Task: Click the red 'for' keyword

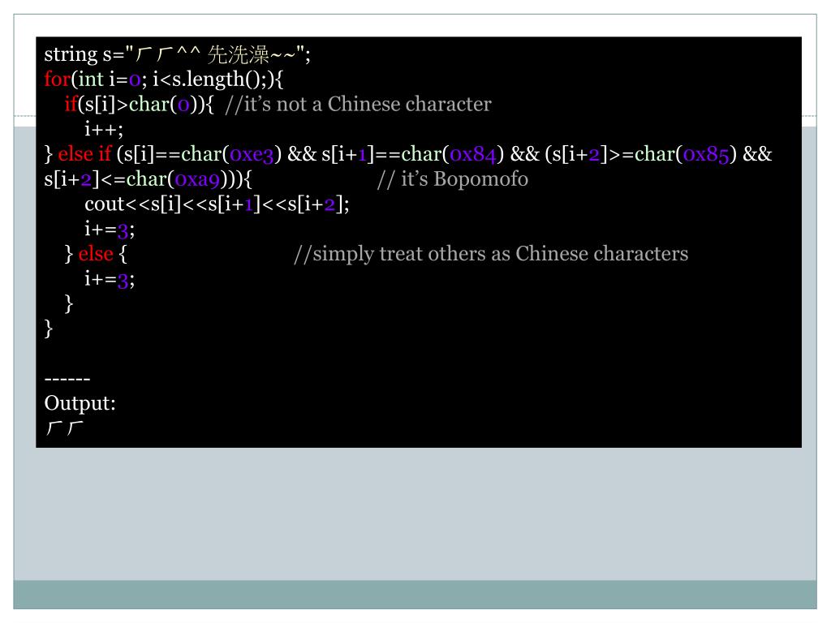Action: pyautogui.click(x=58, y=79)
